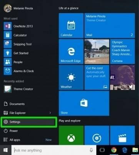
Task: Launch the Microsoft Edge tile
Action: tap(71, 52)
